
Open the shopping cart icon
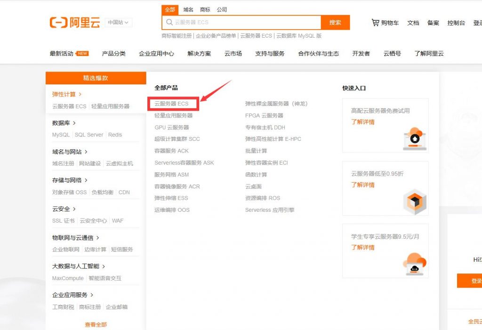pos(375,22)
